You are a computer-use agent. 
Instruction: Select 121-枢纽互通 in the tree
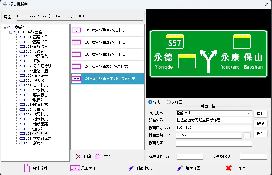click(x=36, y=134)
